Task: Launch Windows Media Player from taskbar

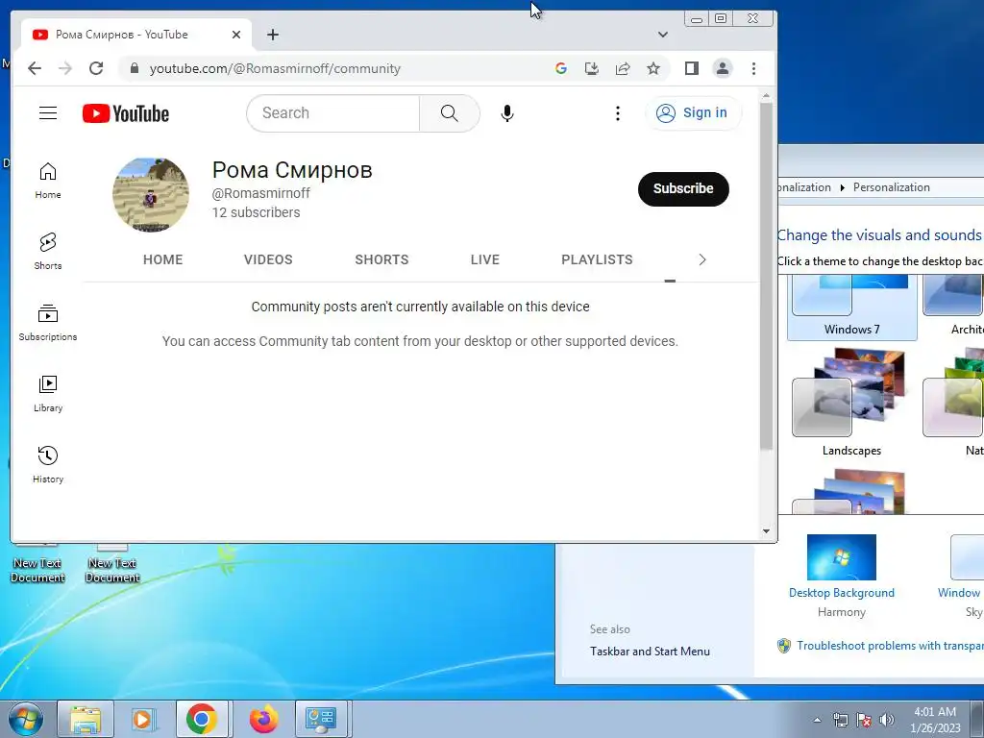Action: pos(143,719)
